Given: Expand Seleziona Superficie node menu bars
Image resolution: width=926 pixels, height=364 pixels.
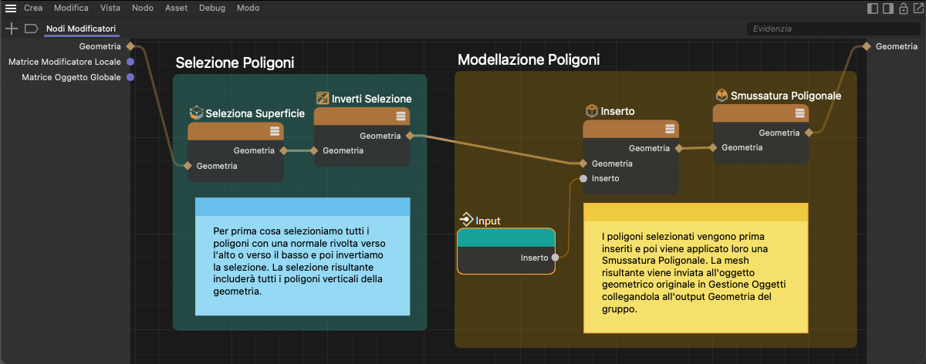Looking at the screenshot, I should tap(275, 131).
